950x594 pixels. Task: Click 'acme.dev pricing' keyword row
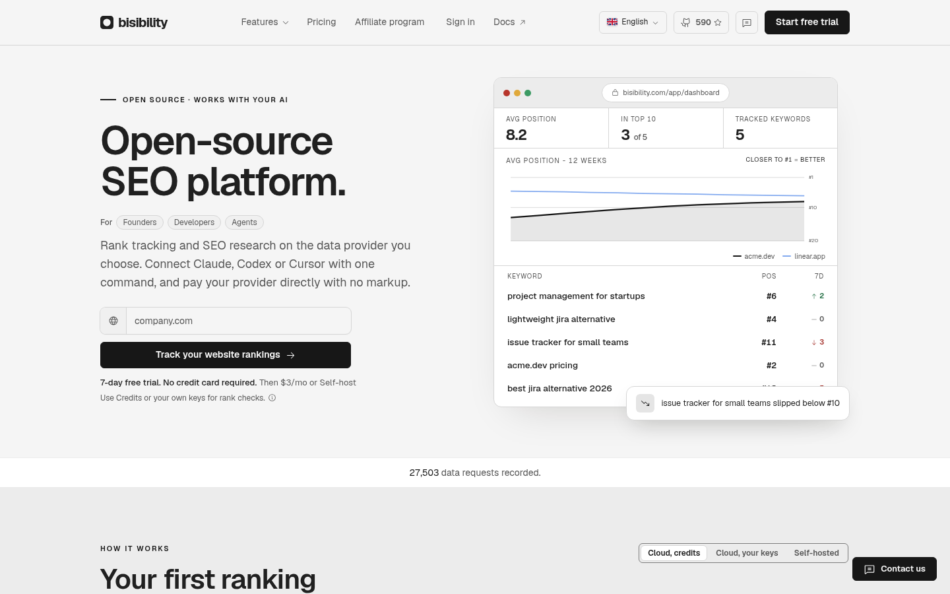coord(666,365)
